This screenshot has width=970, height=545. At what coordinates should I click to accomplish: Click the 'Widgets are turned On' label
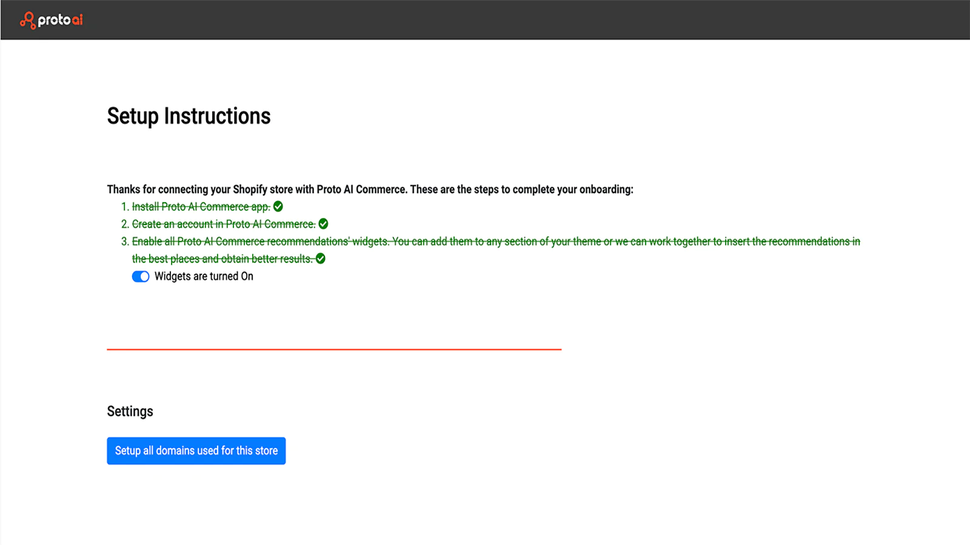204,277
